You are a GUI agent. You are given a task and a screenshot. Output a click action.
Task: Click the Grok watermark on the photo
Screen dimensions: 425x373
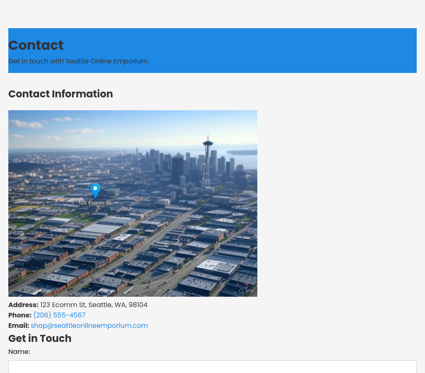(246, 291)
